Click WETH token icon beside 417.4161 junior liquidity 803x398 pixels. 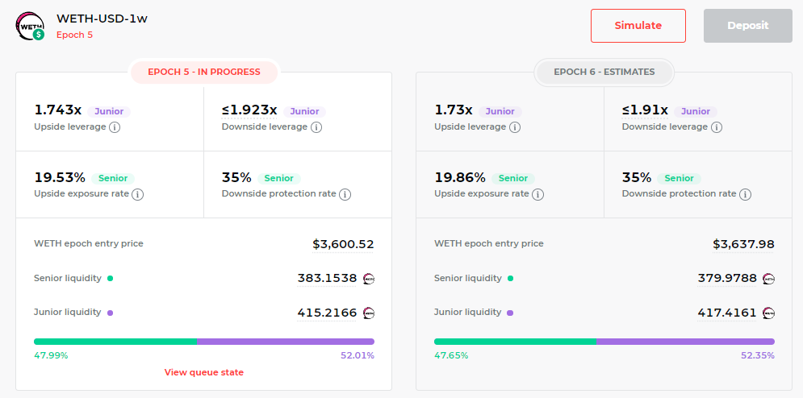(768, 313)
